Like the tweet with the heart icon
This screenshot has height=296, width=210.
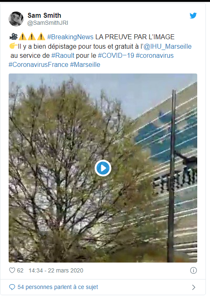click(12, 270)
